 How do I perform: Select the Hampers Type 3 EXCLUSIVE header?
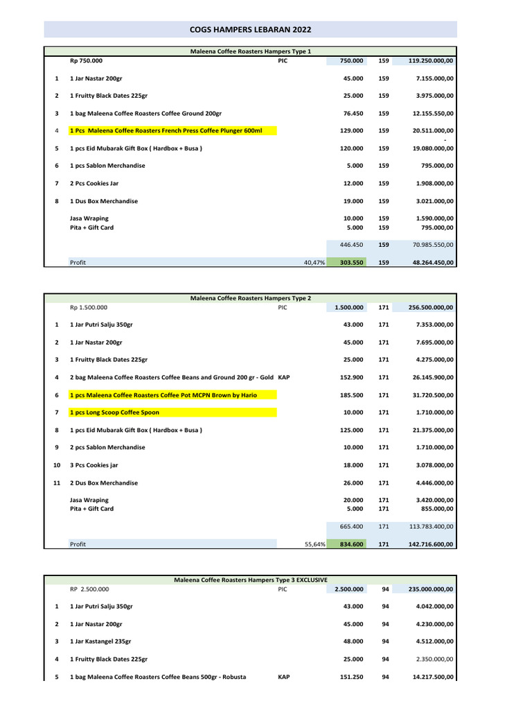pos(250,580)
